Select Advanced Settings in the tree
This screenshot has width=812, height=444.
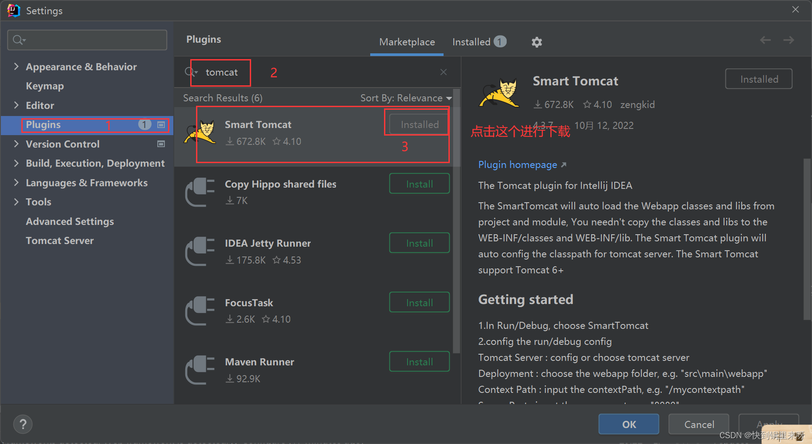point(70,221)
